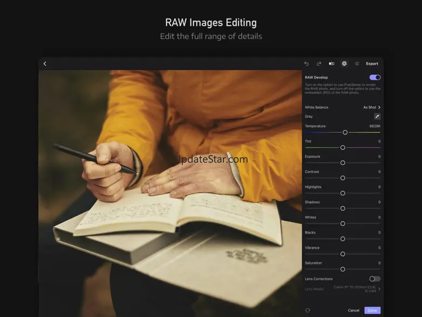Viewport: 422px width, 317px height.
Task: Show the grid overlay icon
Action: [357, 64]
